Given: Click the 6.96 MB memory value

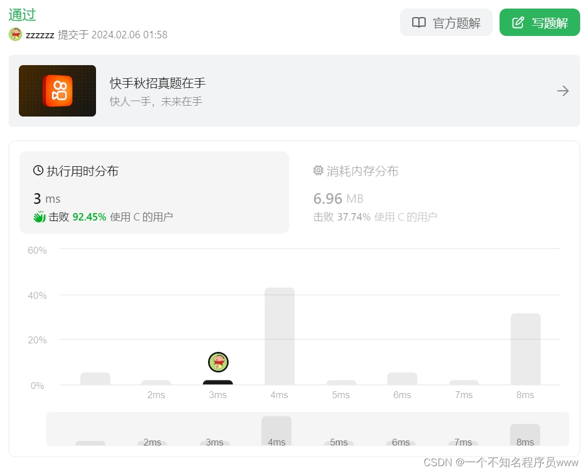Looking at the screenshot, I should [338, 199].
